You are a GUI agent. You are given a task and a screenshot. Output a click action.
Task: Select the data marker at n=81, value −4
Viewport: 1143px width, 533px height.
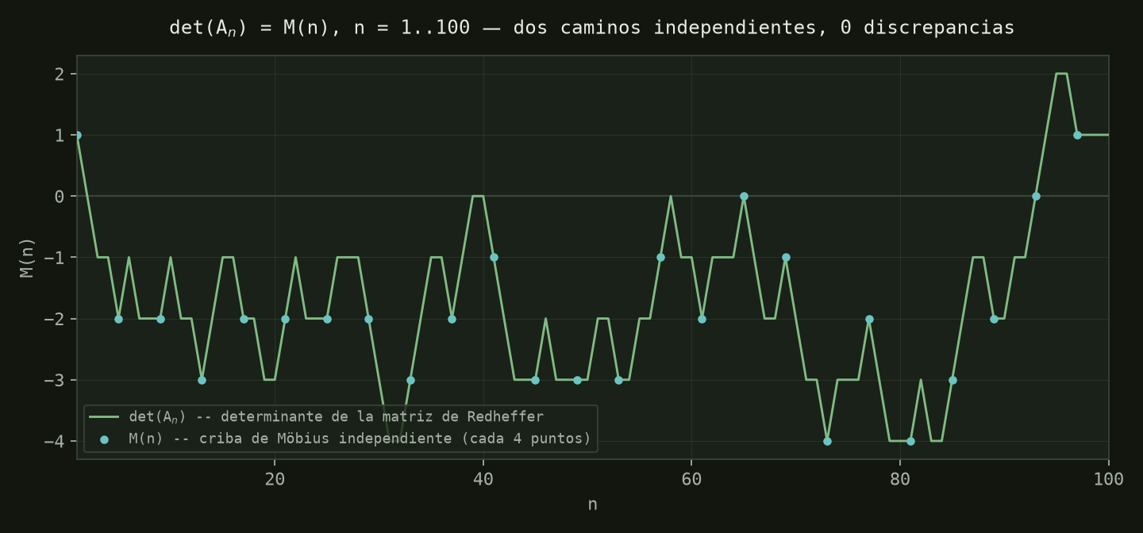click(910, 441)
